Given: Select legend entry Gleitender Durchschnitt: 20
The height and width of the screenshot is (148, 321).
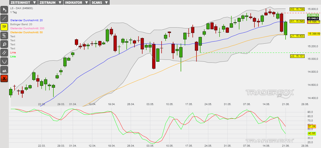Looking at the screenshot, I should pyautogui.click(x=26, y=20).
